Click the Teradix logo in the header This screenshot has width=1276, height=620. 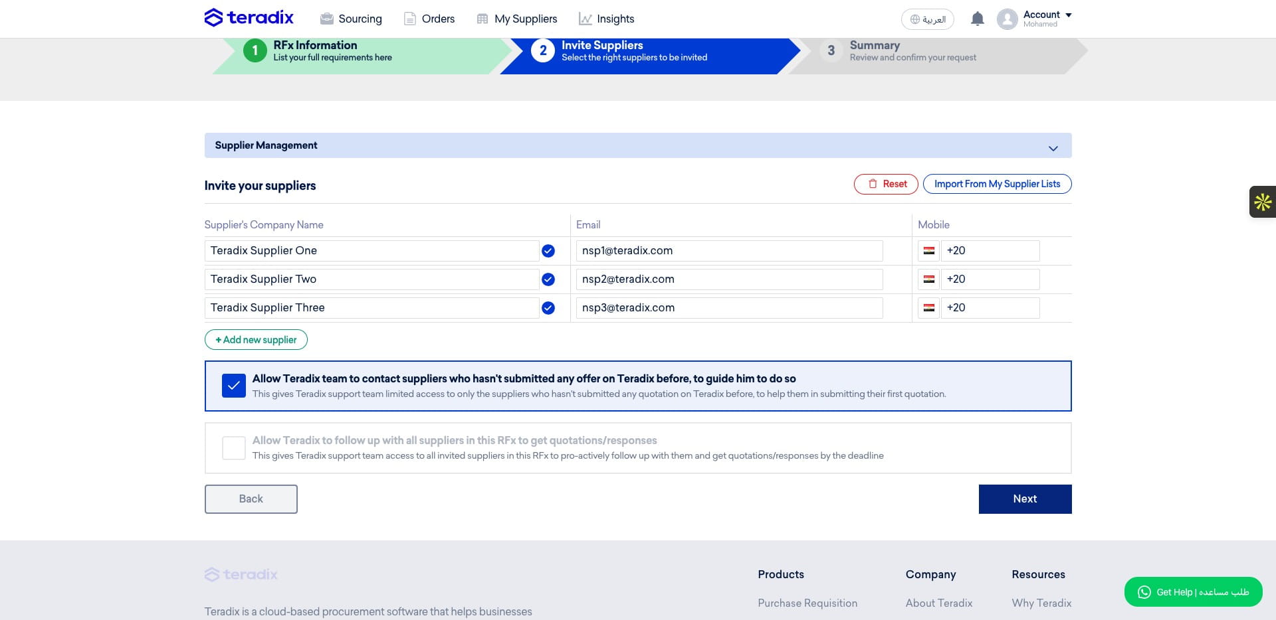pos(249,17)
